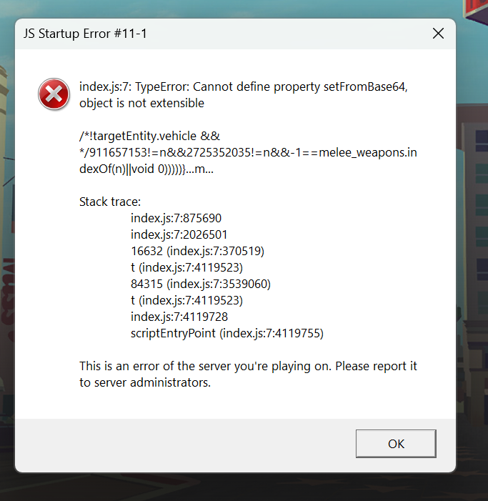Select the '84315 (index.js:7:3539060)' stack entry

201,284
